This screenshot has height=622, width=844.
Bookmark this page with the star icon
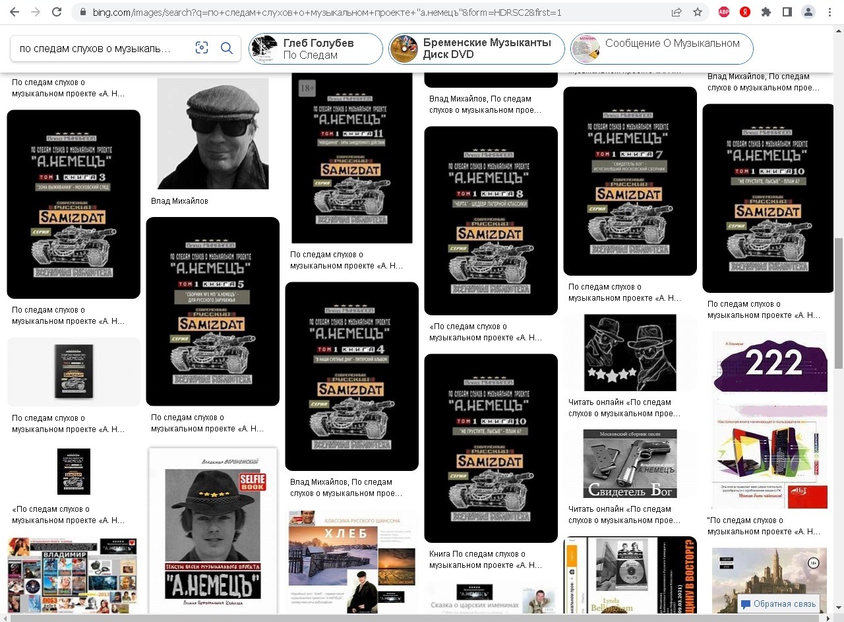click(698, 12)
